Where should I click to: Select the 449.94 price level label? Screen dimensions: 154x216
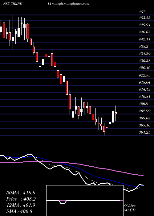144,25
